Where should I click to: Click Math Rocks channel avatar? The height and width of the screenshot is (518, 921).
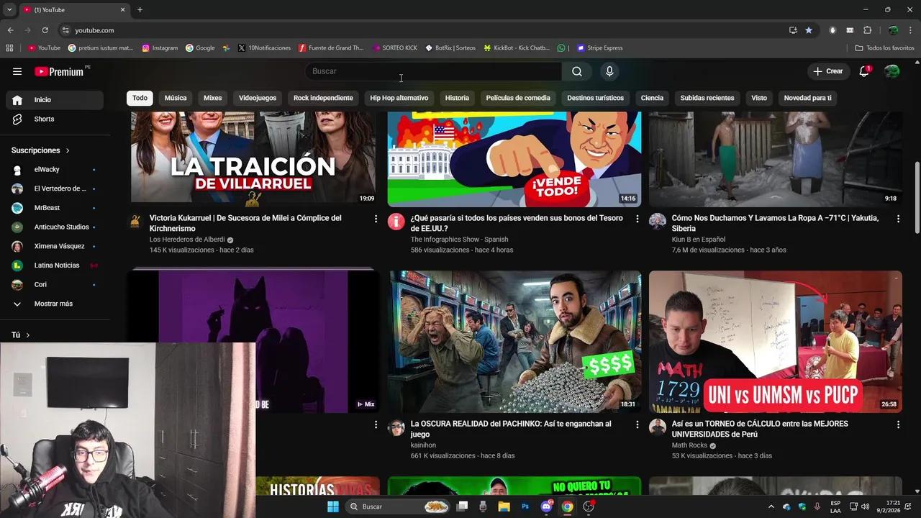[x=658, y=427]
